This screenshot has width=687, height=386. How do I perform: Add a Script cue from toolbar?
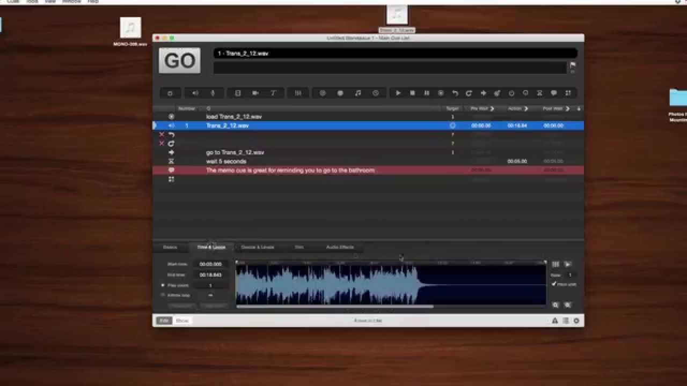pos(568,93)
